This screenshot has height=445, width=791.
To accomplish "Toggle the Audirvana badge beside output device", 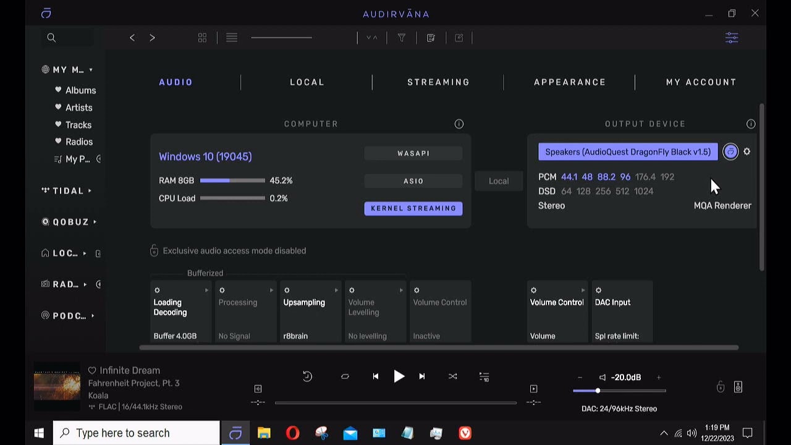I will pos(730,151).
